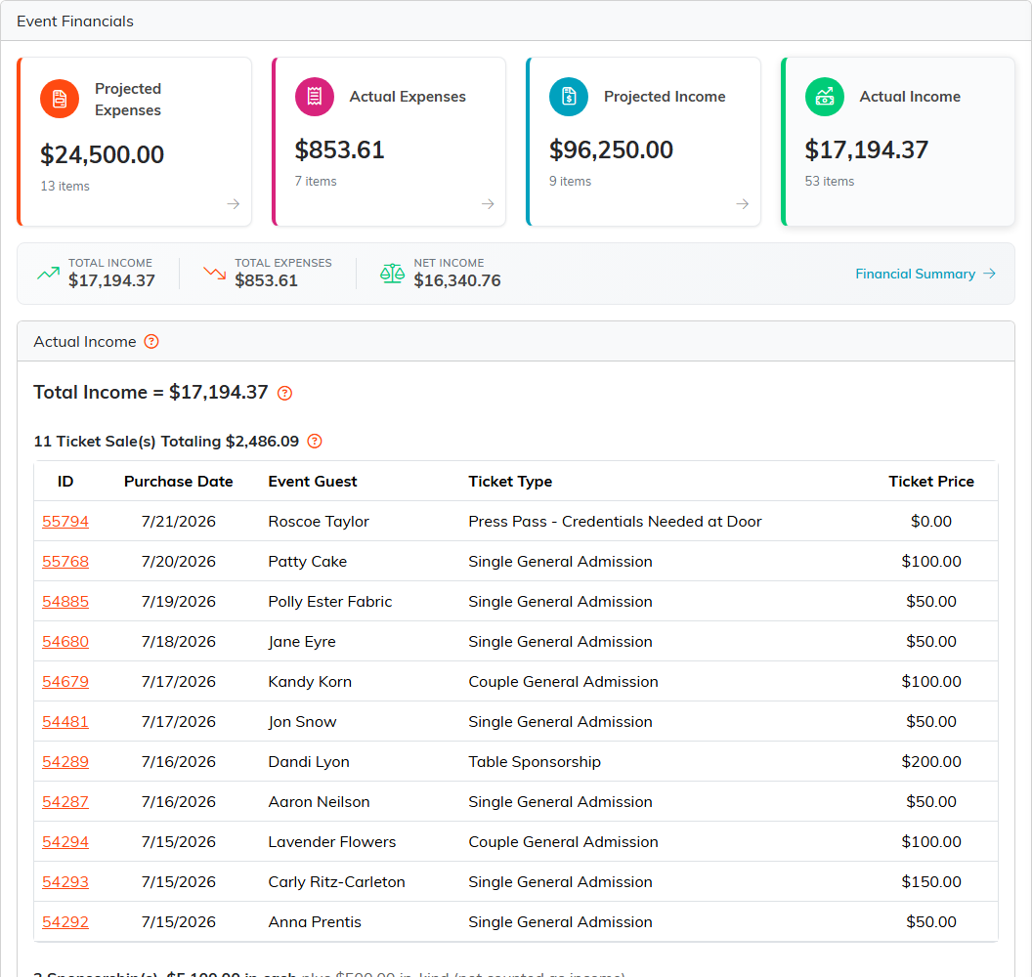Open ticket ID 55768
Screen dimensions: 1032x977
coord(65,562)
